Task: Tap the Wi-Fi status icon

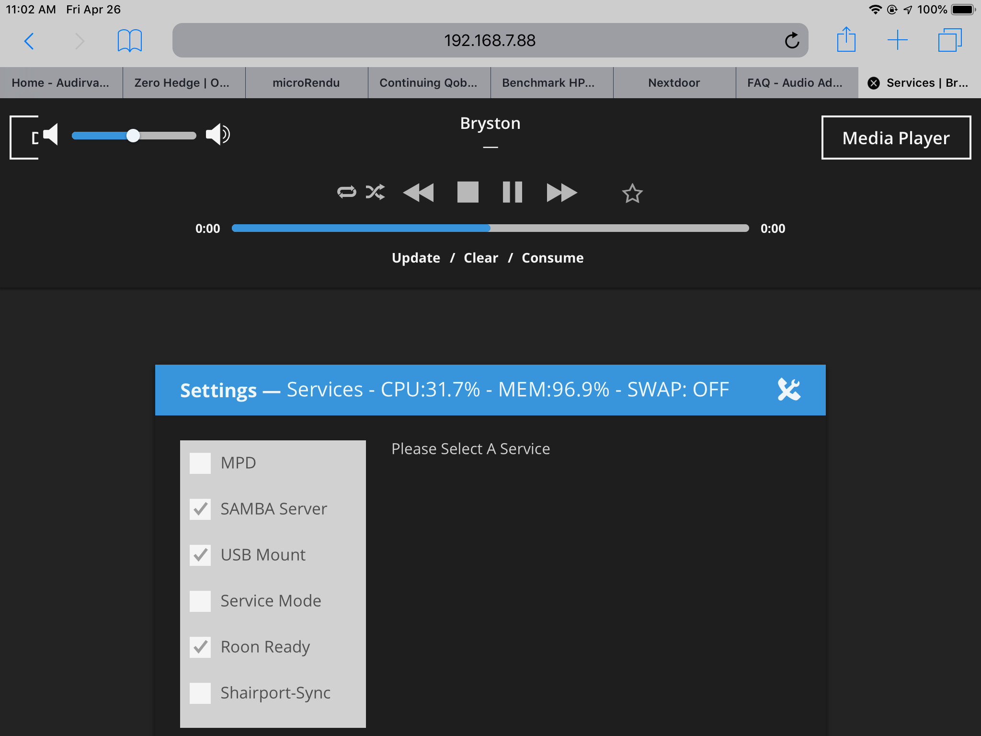Action: 875,10
